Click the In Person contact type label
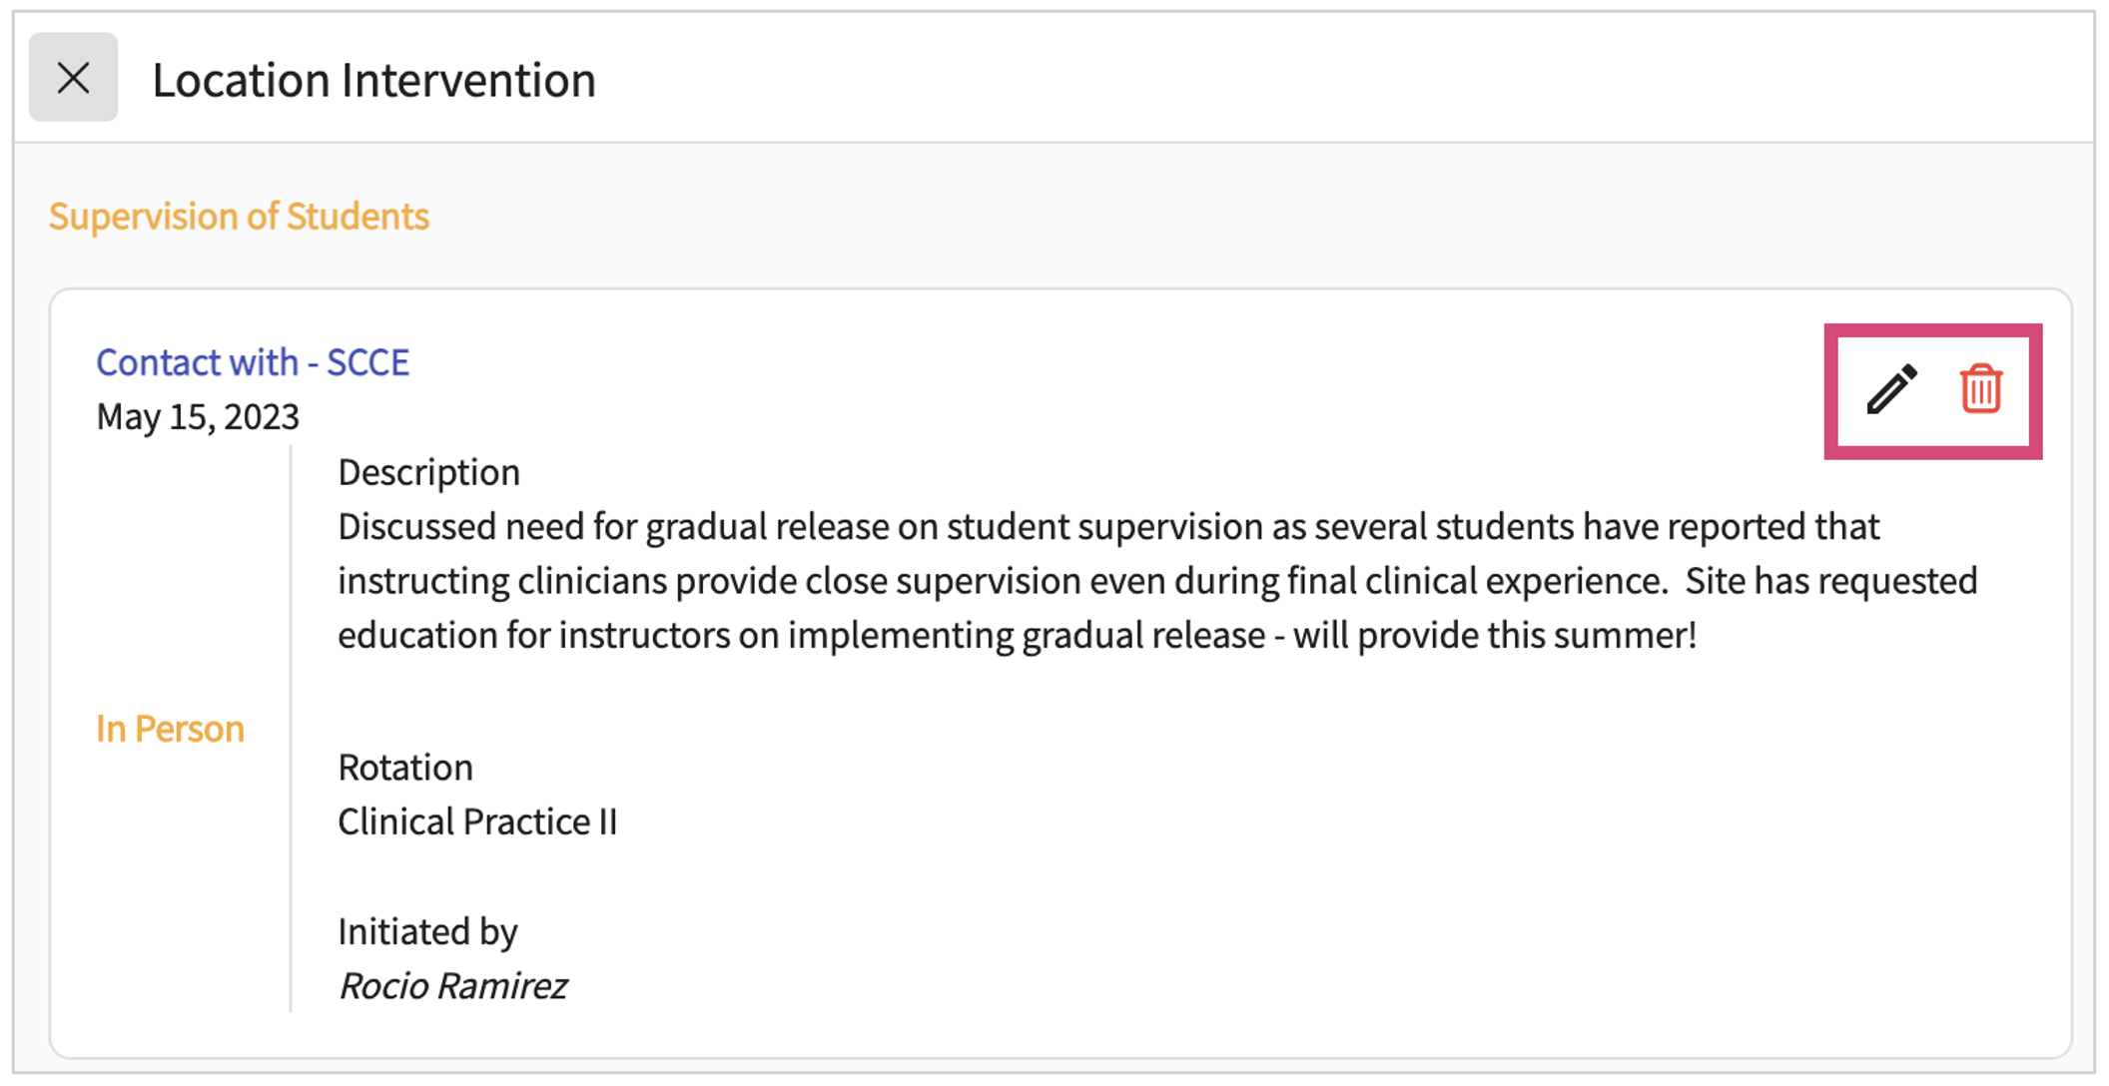The height and width of the screenshot is (1086, 2109). pyautogui.click(x=170, y=729)
